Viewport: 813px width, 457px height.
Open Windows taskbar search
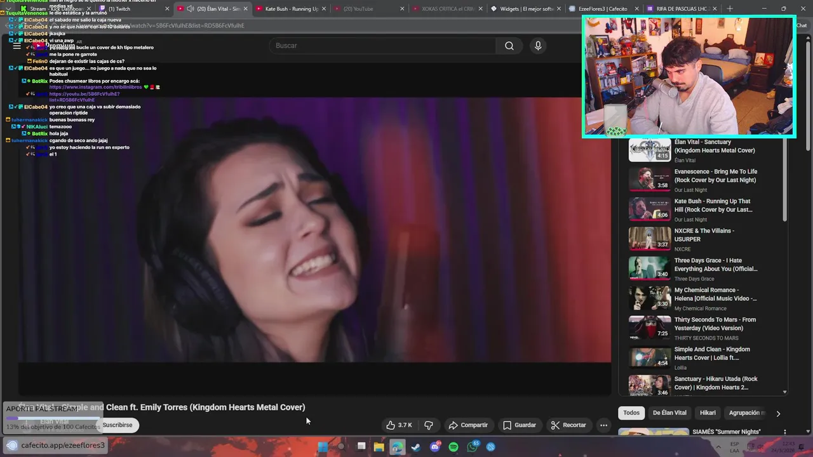coord(342,447)
